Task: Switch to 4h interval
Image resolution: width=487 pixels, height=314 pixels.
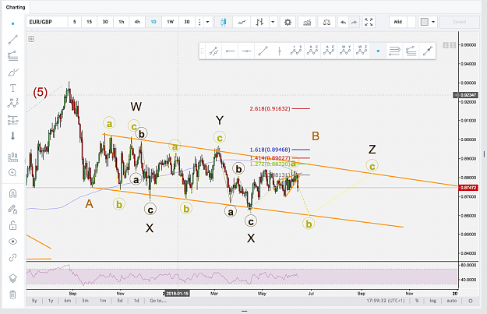Action: 137,22
